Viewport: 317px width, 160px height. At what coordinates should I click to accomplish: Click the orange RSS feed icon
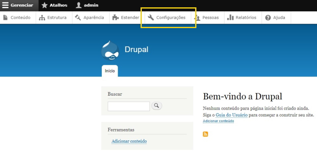pos(205,134)
